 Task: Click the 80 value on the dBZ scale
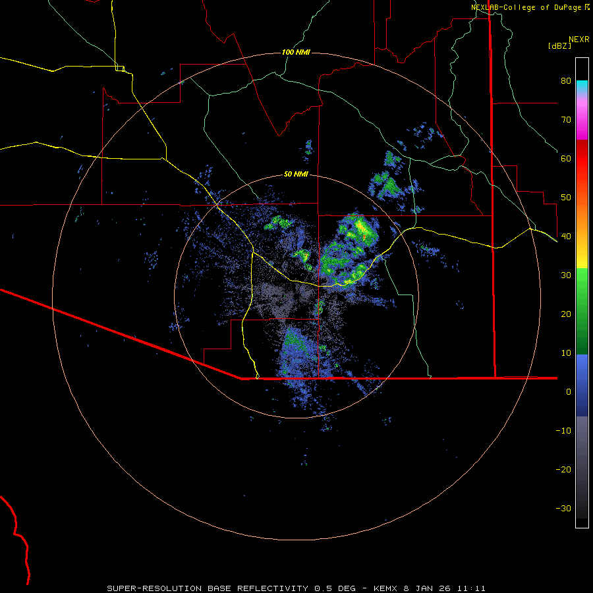coord(566,80)
